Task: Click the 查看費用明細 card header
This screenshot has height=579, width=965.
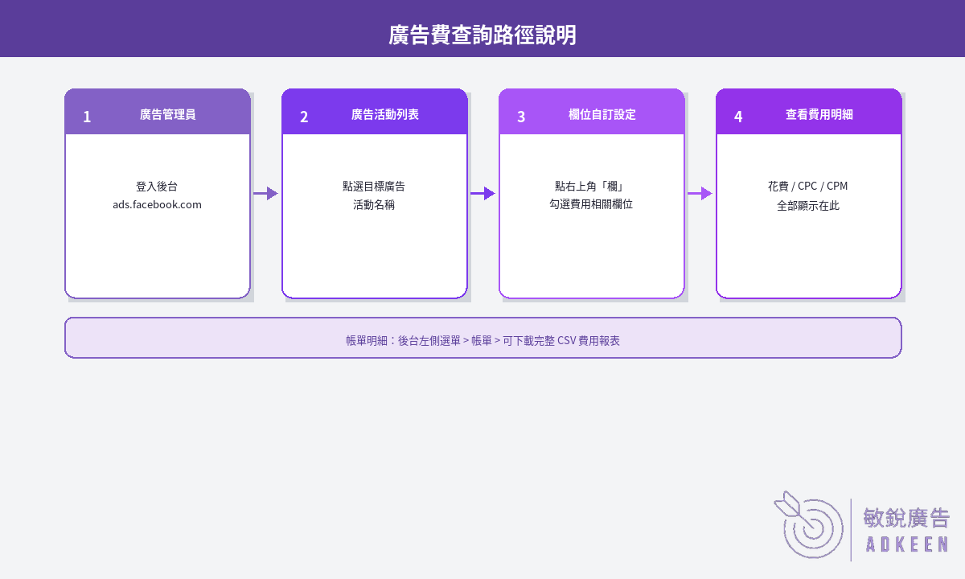Action: point(809,112)
